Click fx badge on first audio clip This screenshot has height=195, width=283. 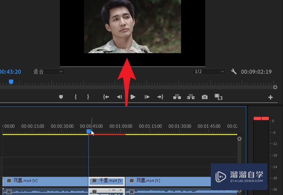[9, 192]
